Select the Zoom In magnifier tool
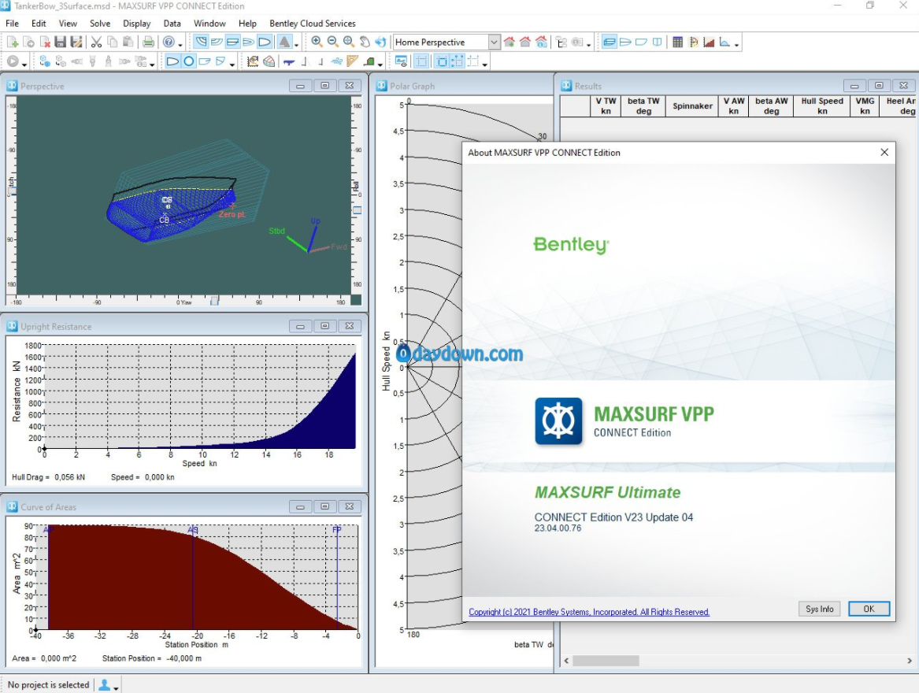 [x=317, y=43]
